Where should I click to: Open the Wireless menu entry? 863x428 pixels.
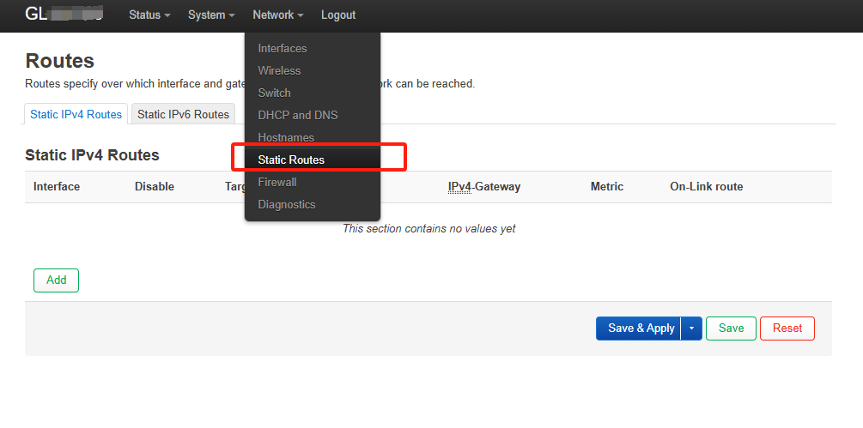(x=279, y=70)
